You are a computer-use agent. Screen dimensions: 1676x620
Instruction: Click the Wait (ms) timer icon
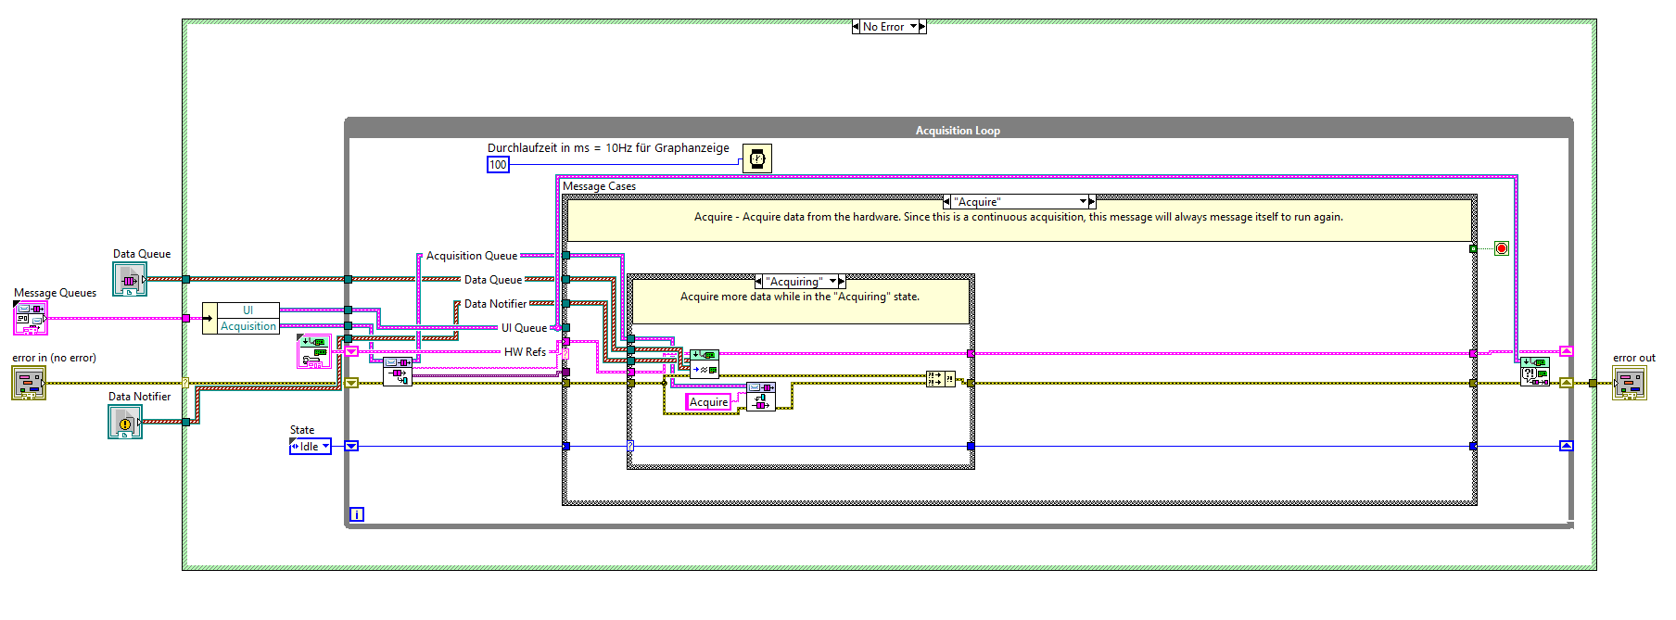click(757, 158)
